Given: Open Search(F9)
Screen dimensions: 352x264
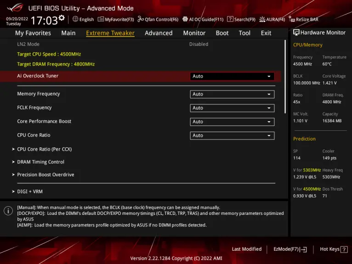Looking at the screenshot, I should pos(241,19).
